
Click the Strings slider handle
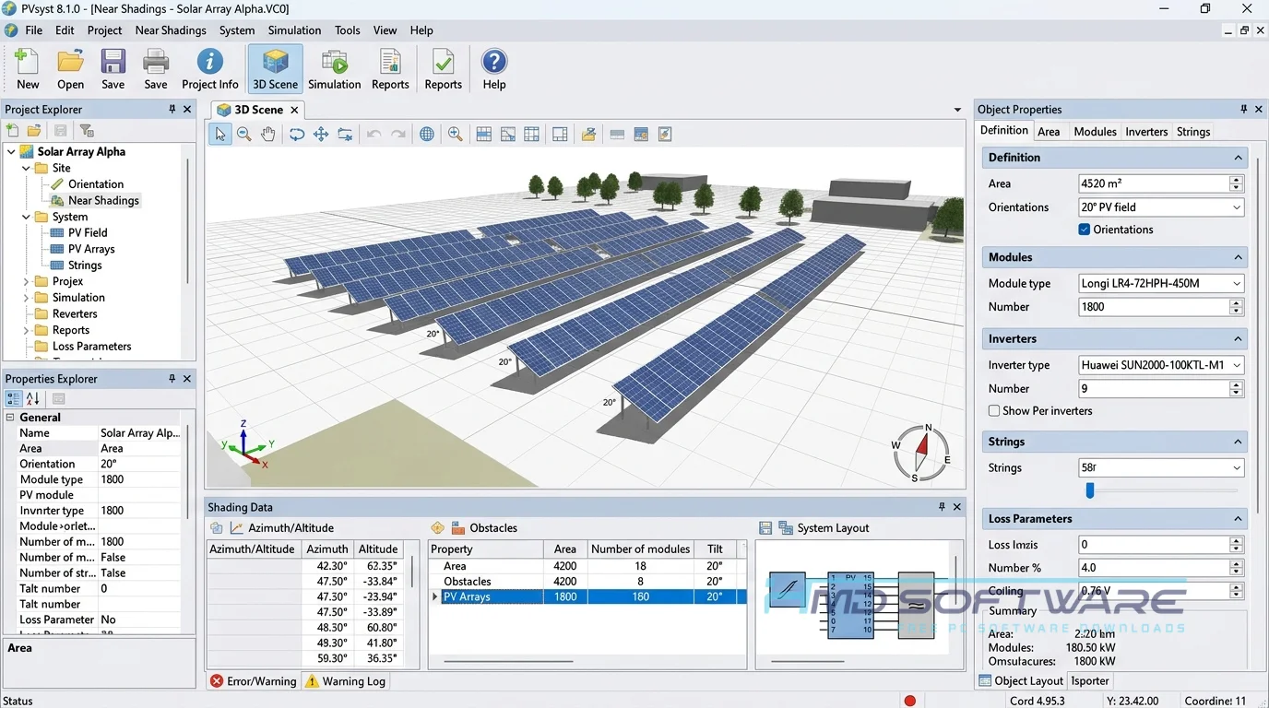click(x=1090, y=491)
